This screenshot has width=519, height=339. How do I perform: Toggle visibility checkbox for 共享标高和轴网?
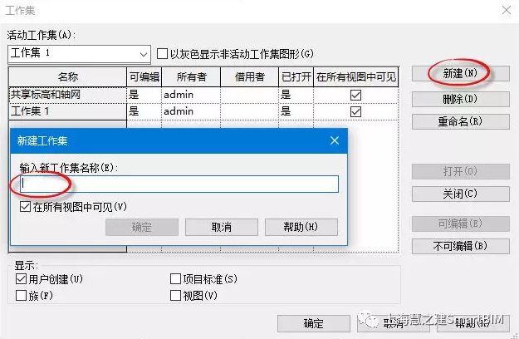click(355, 96)
